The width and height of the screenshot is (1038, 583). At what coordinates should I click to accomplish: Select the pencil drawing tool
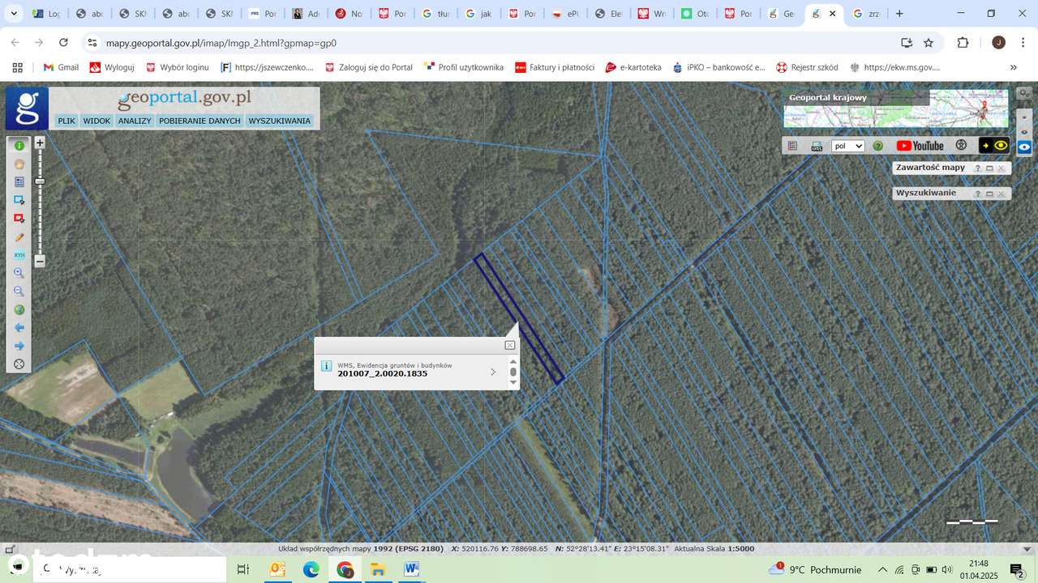click(19, 237)
